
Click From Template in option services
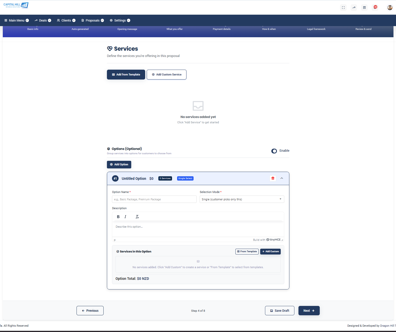tap(247, 251)
